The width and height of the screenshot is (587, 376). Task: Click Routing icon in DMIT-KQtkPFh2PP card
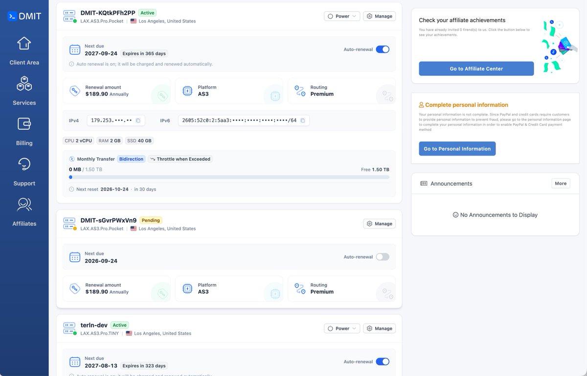pyautogui.click(x=300, y=91)
